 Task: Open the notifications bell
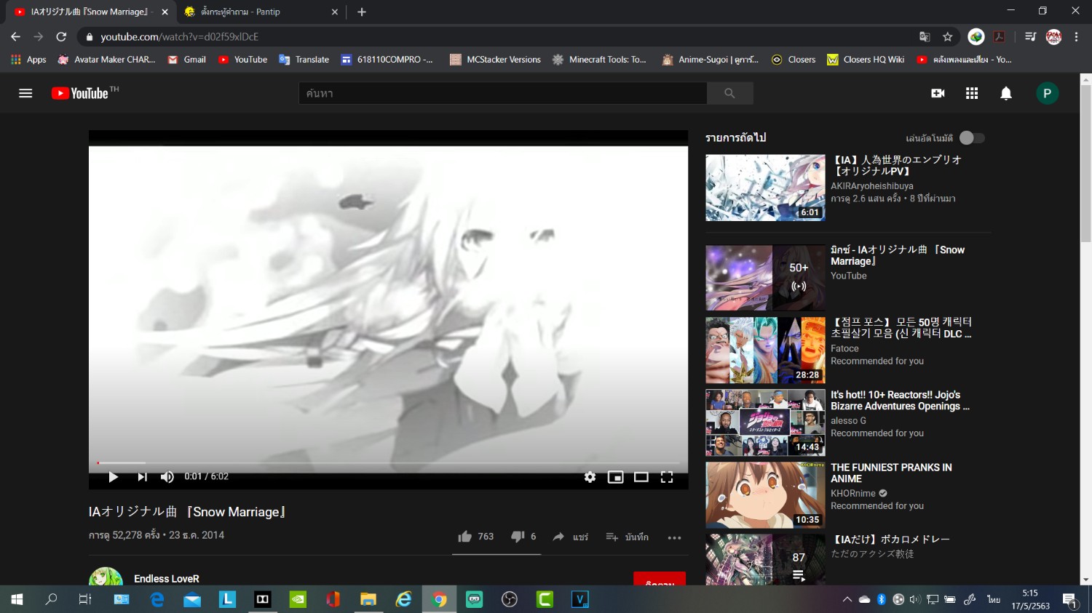click(1006, 93)
